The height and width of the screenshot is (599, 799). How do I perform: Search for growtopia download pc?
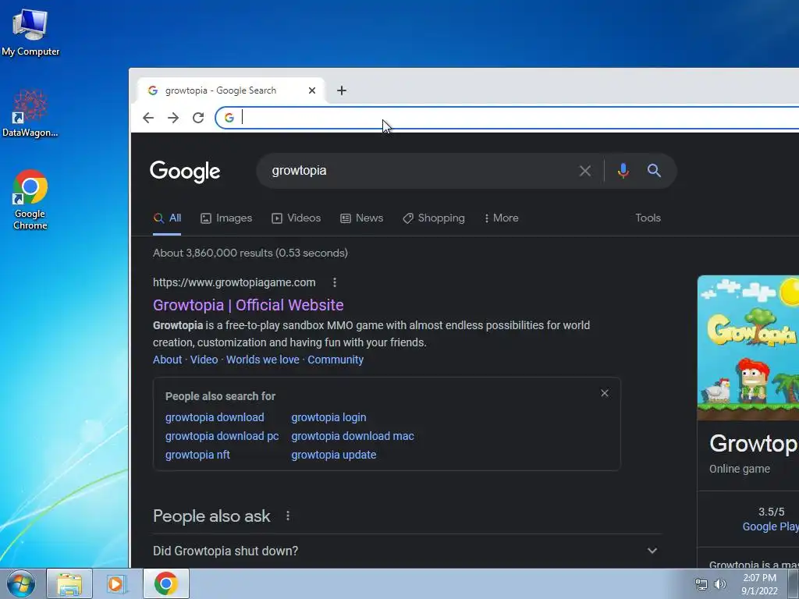pos(222,437)
